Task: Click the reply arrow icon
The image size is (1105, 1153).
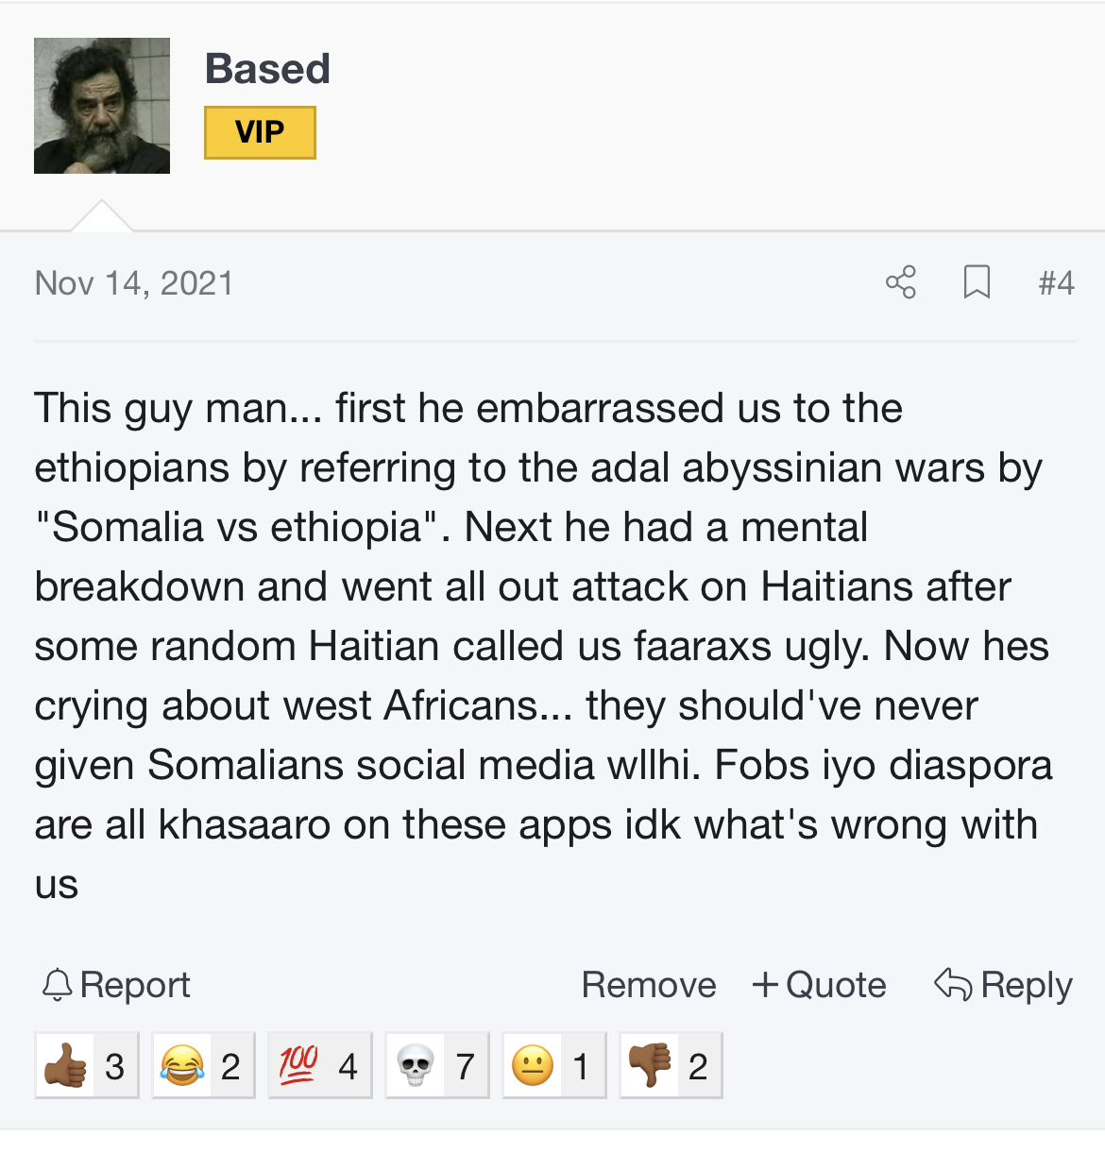Action: coord(953,984)
